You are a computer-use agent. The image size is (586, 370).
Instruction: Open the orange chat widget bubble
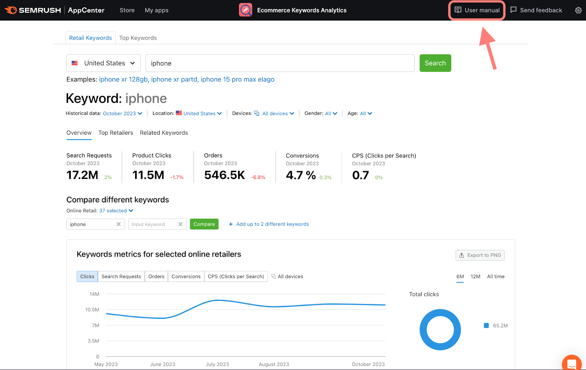pyautogui.click(x=572, y=363)
